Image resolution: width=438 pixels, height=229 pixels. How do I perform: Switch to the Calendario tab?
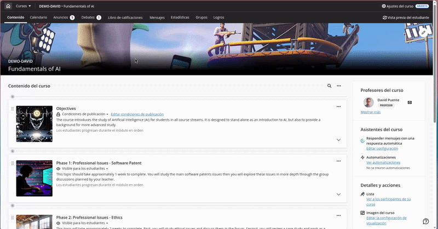click(38, 17)
